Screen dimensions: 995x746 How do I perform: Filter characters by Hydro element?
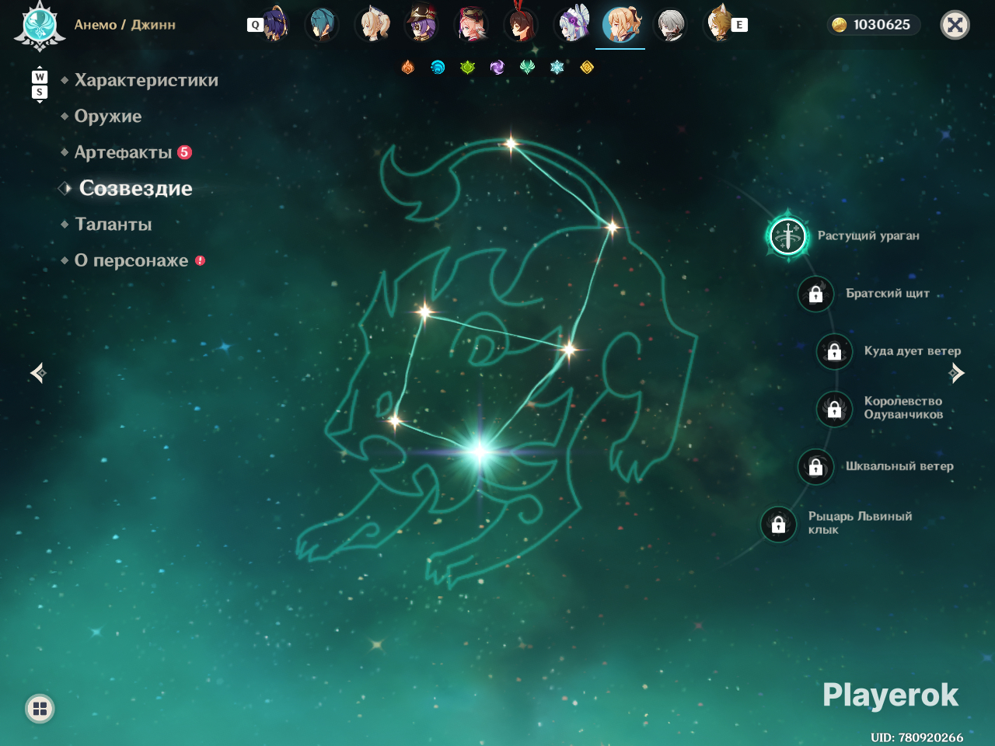438,68
